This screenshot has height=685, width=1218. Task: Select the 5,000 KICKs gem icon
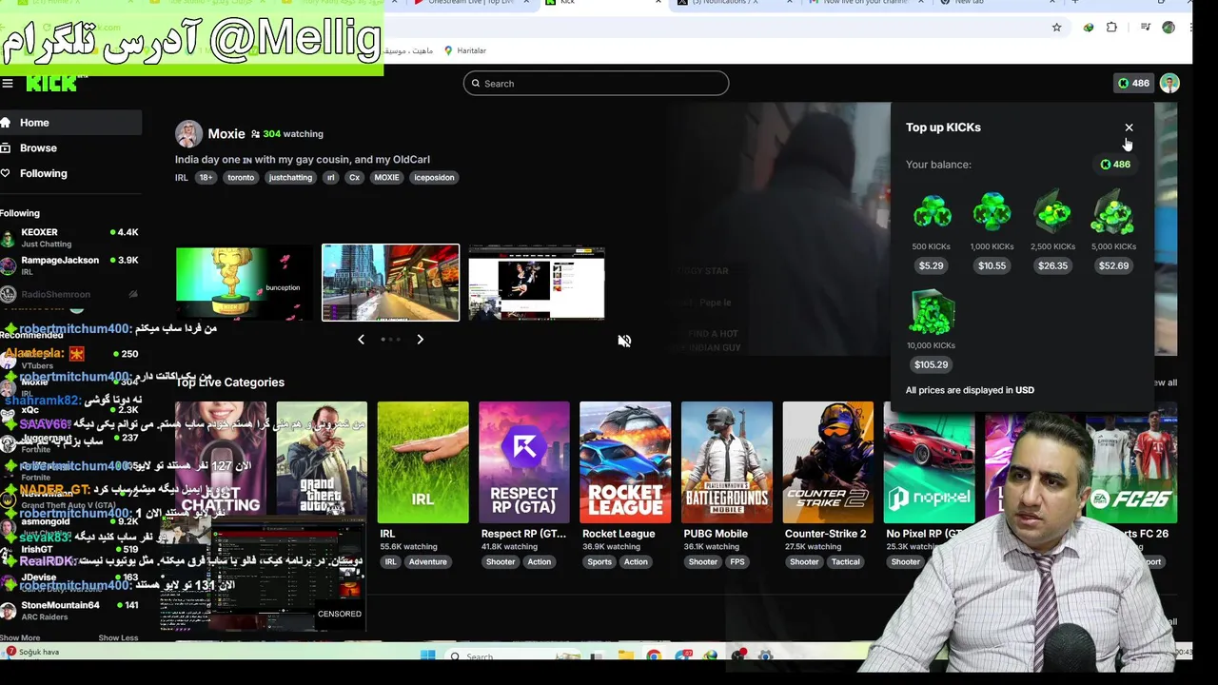coord(1113,213)
